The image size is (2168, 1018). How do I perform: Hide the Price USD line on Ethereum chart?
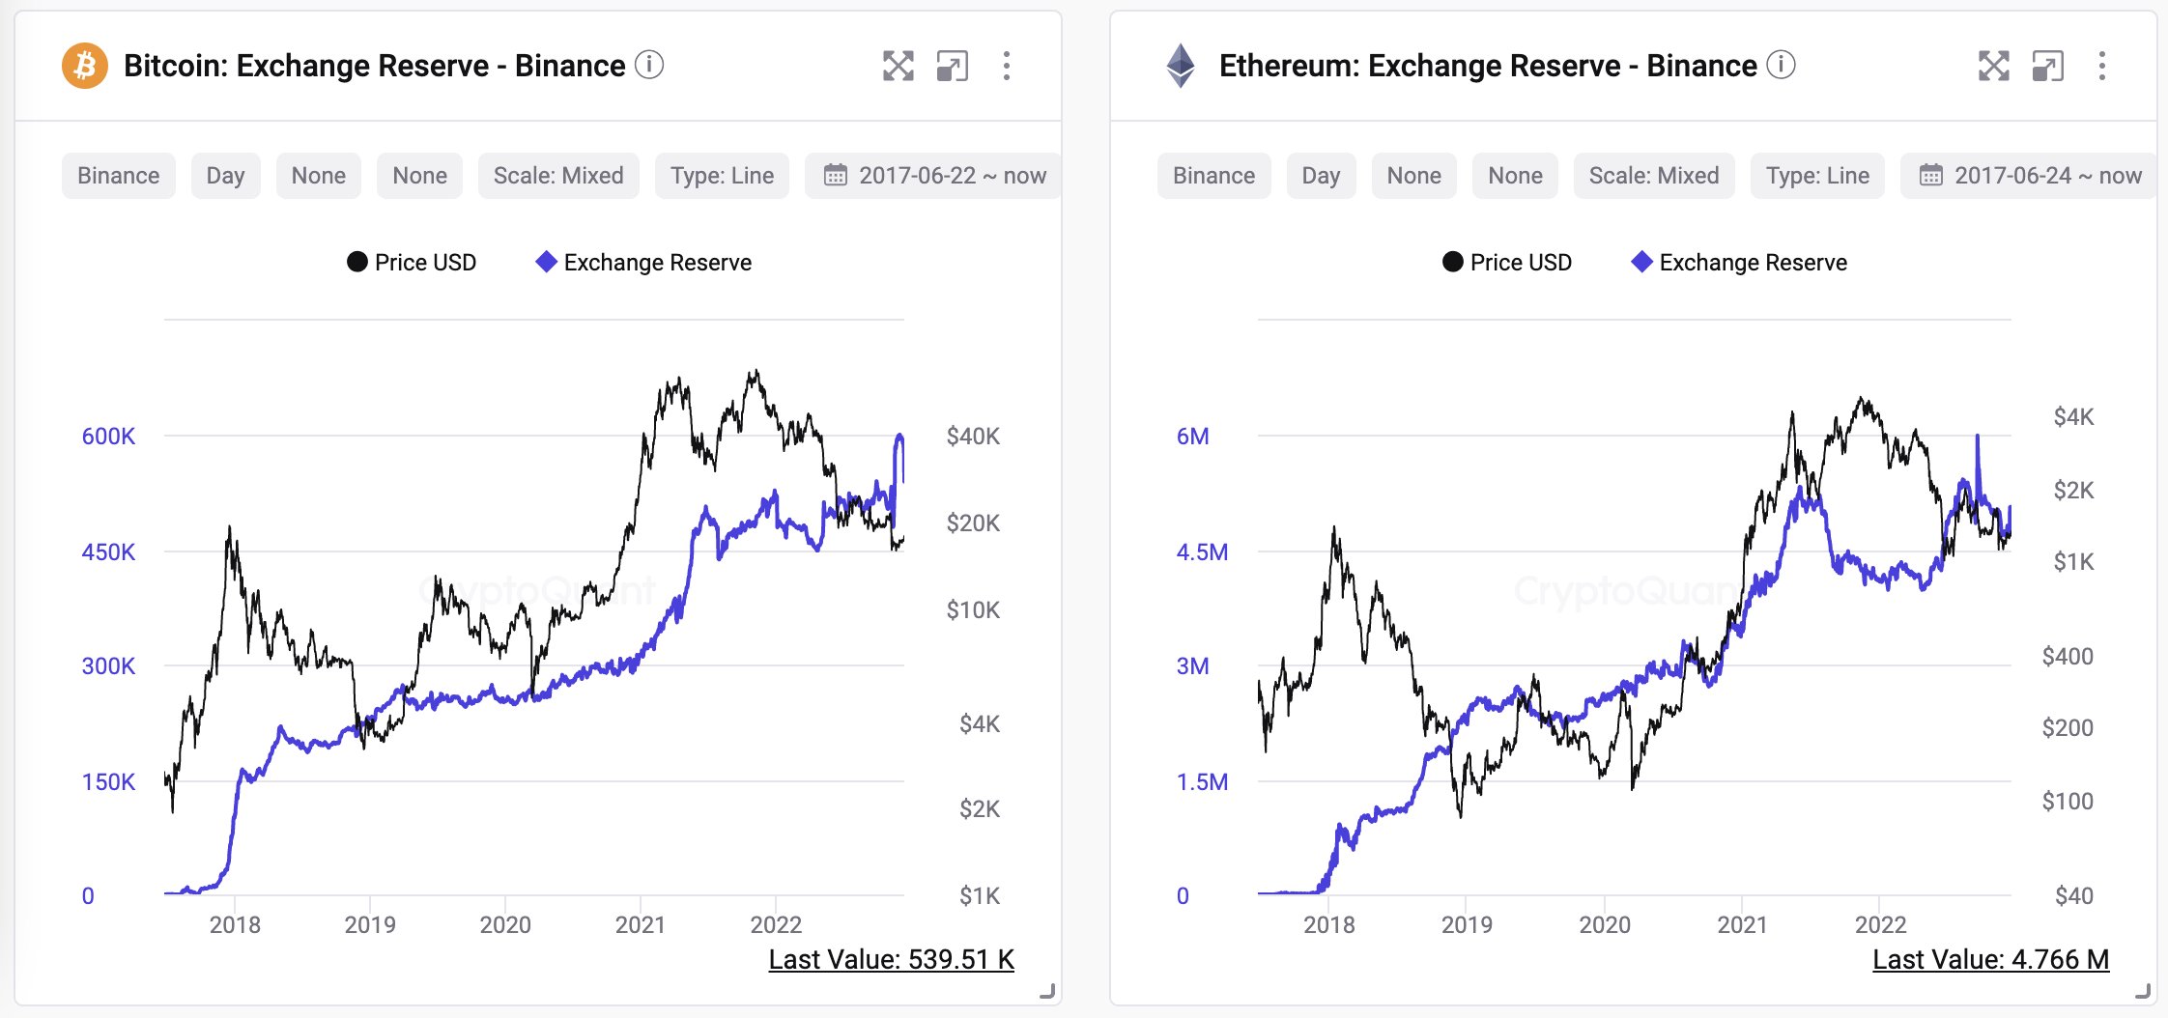pos(1506,262)
